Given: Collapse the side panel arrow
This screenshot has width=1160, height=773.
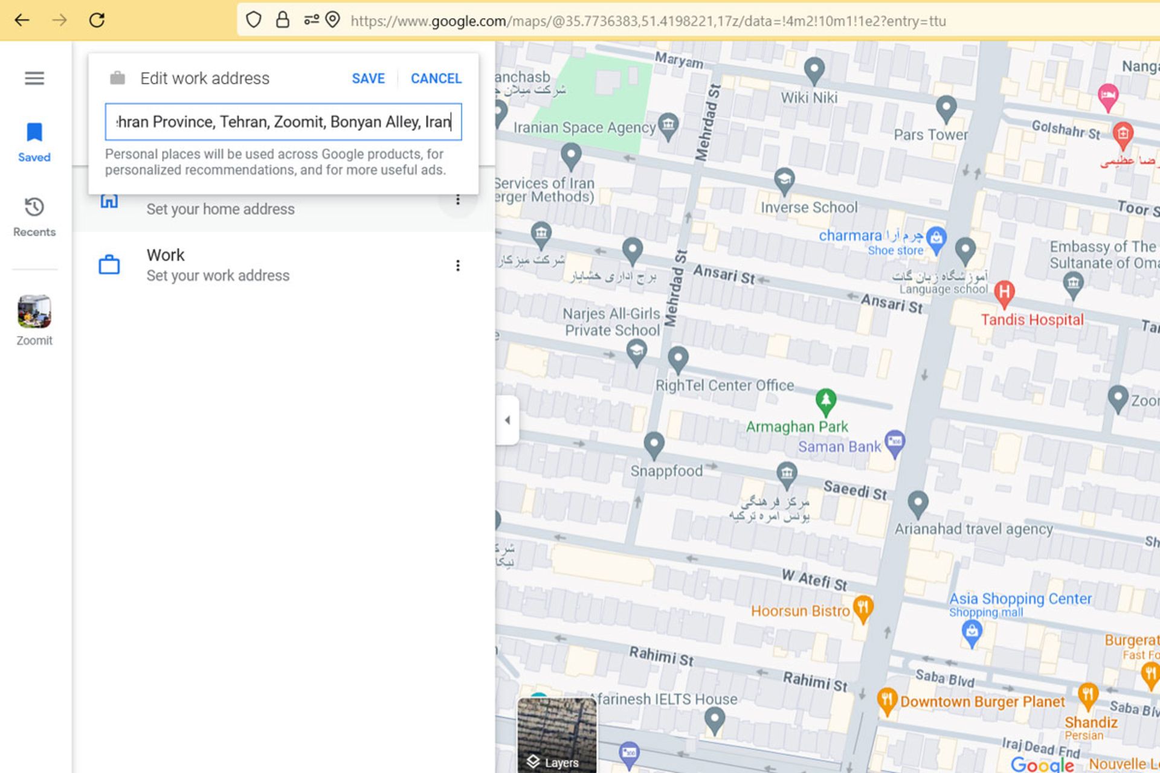Looking at the screenshot, I should click(x=507, y=420).
